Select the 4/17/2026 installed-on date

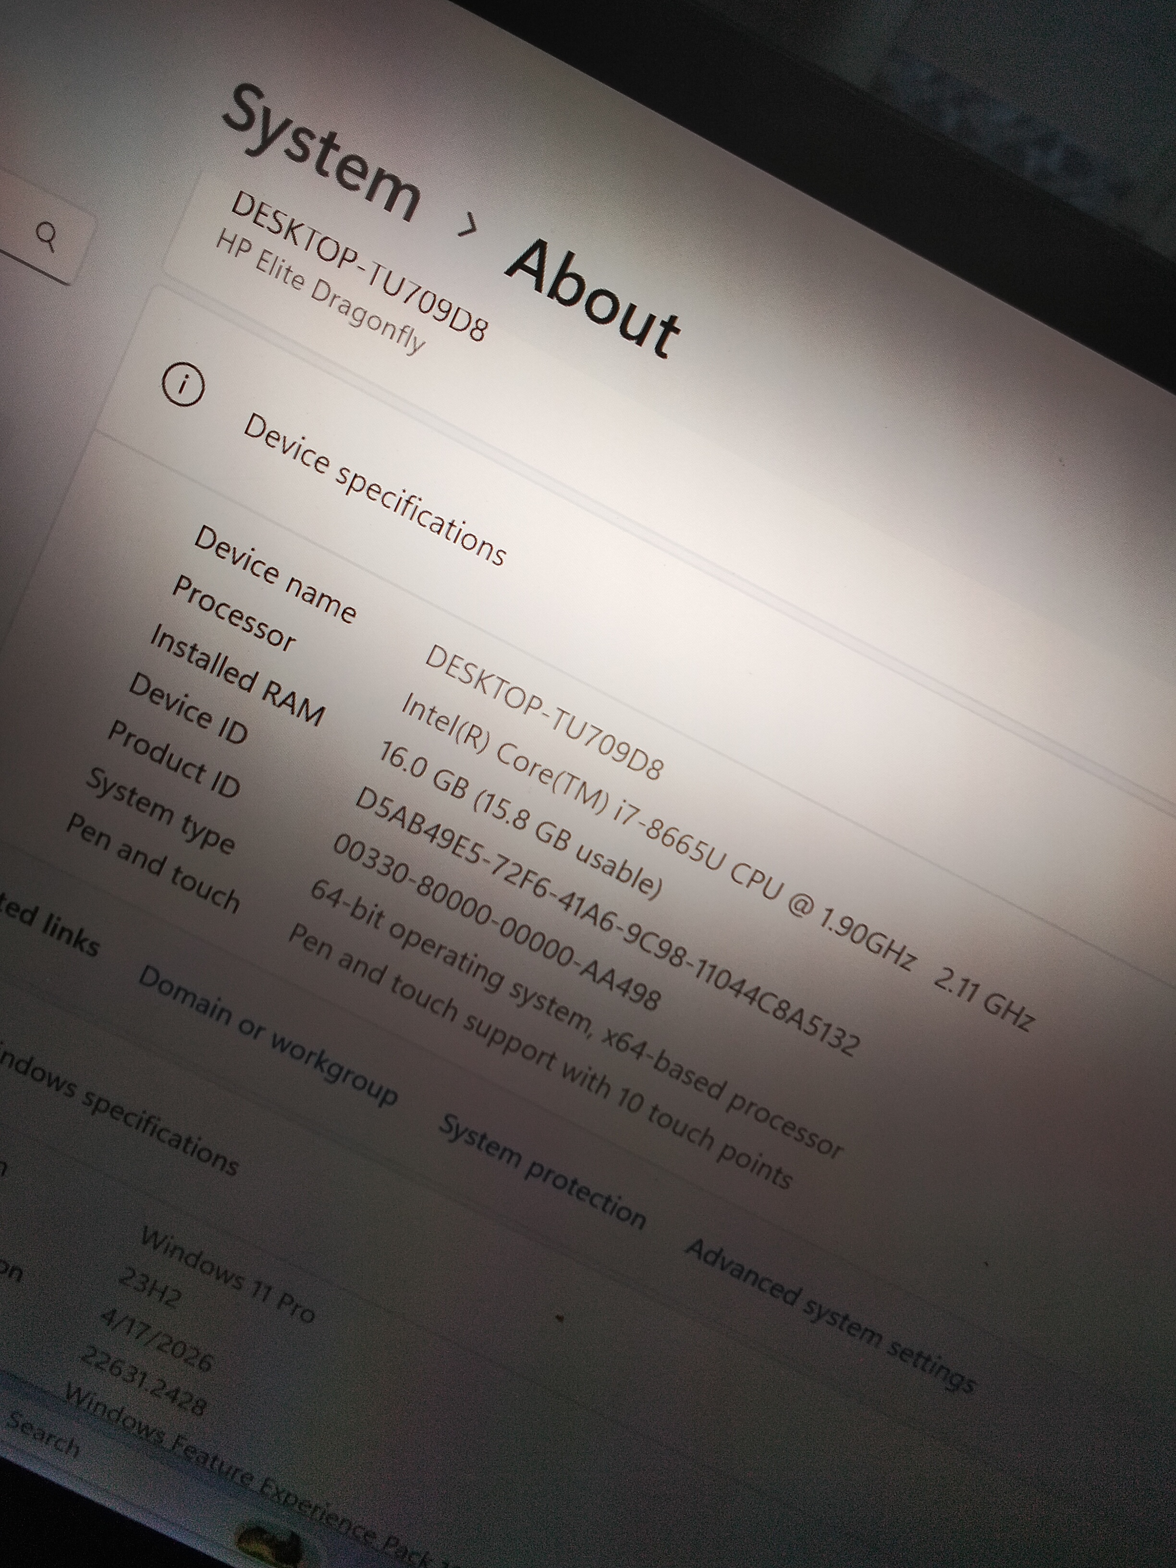156,1340
